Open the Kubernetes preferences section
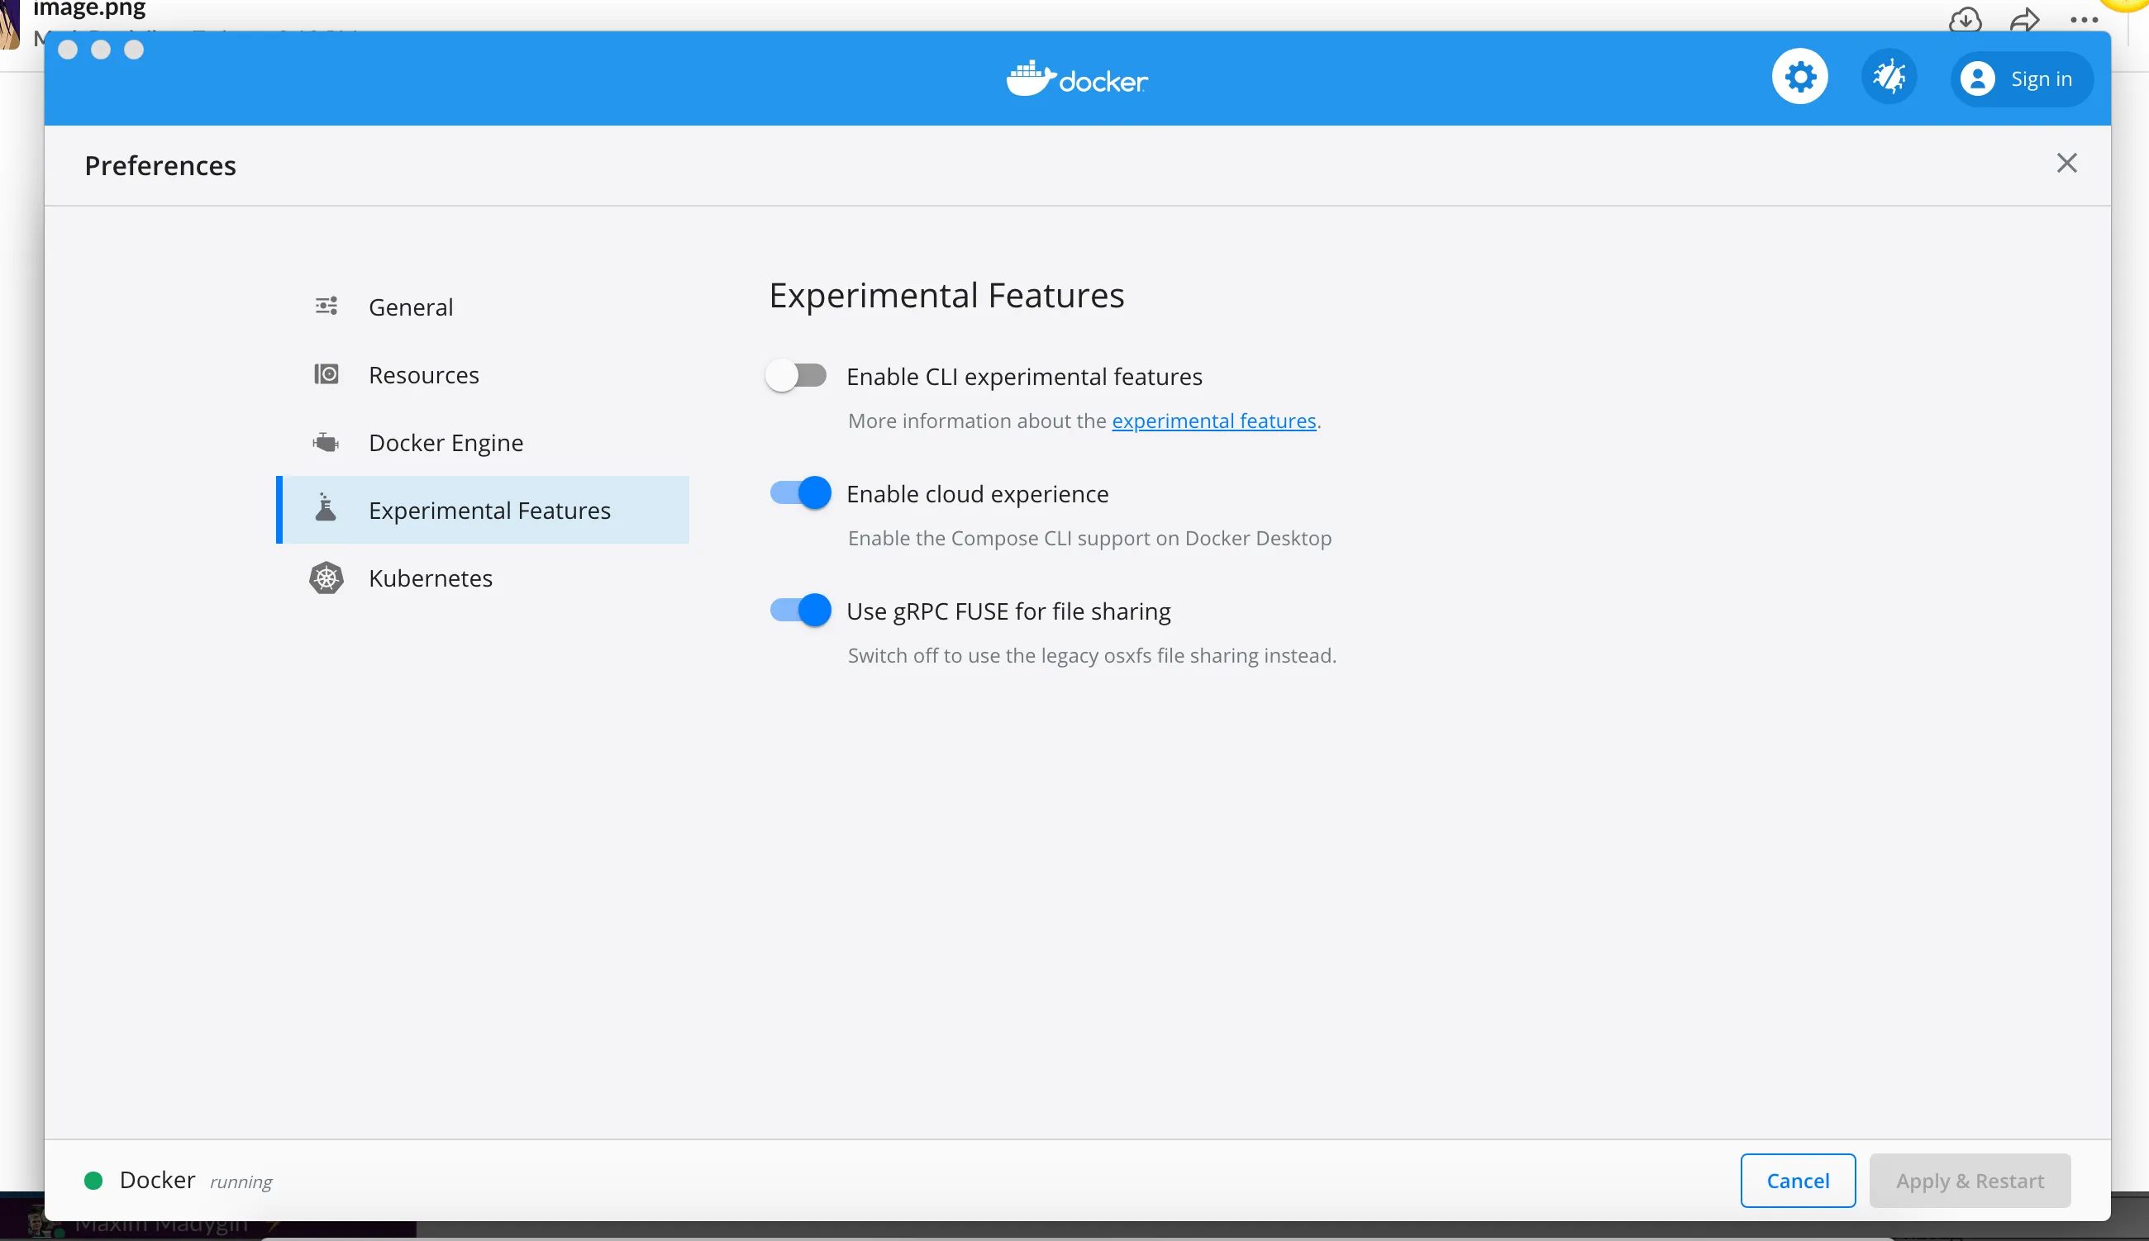This screenshot has height=1241, width=2149. tap(431, 578)
